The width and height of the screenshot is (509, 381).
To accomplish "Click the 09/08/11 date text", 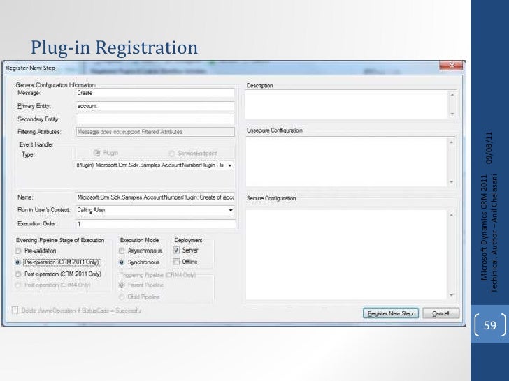I will coord(489,148).
